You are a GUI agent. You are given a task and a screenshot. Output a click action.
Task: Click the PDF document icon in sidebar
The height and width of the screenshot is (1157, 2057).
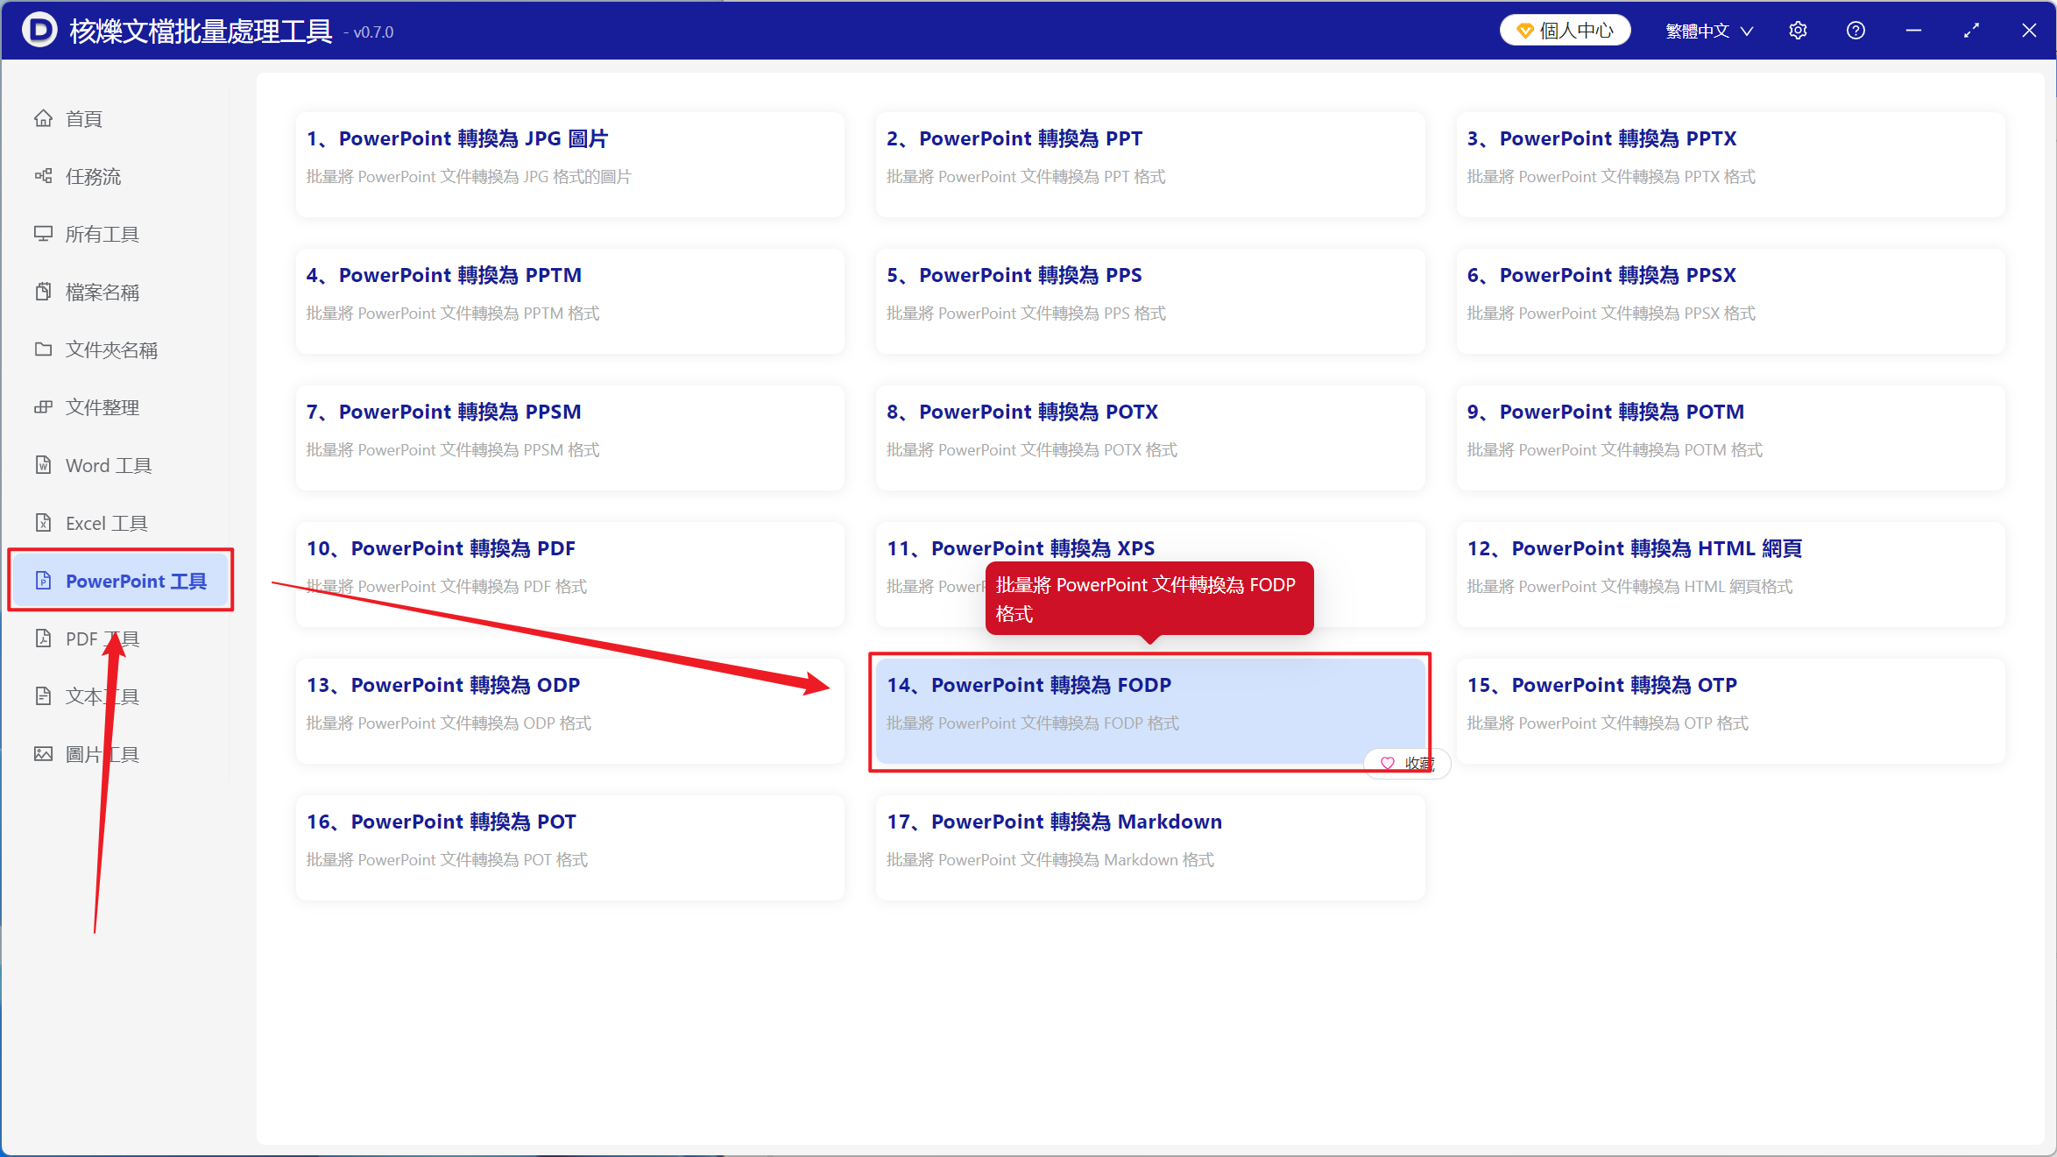tap(43, 638)
